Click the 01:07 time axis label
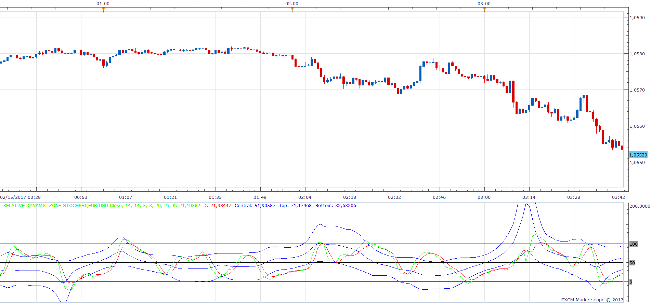Viewport: 651px width, 303px height. [126, 197]
